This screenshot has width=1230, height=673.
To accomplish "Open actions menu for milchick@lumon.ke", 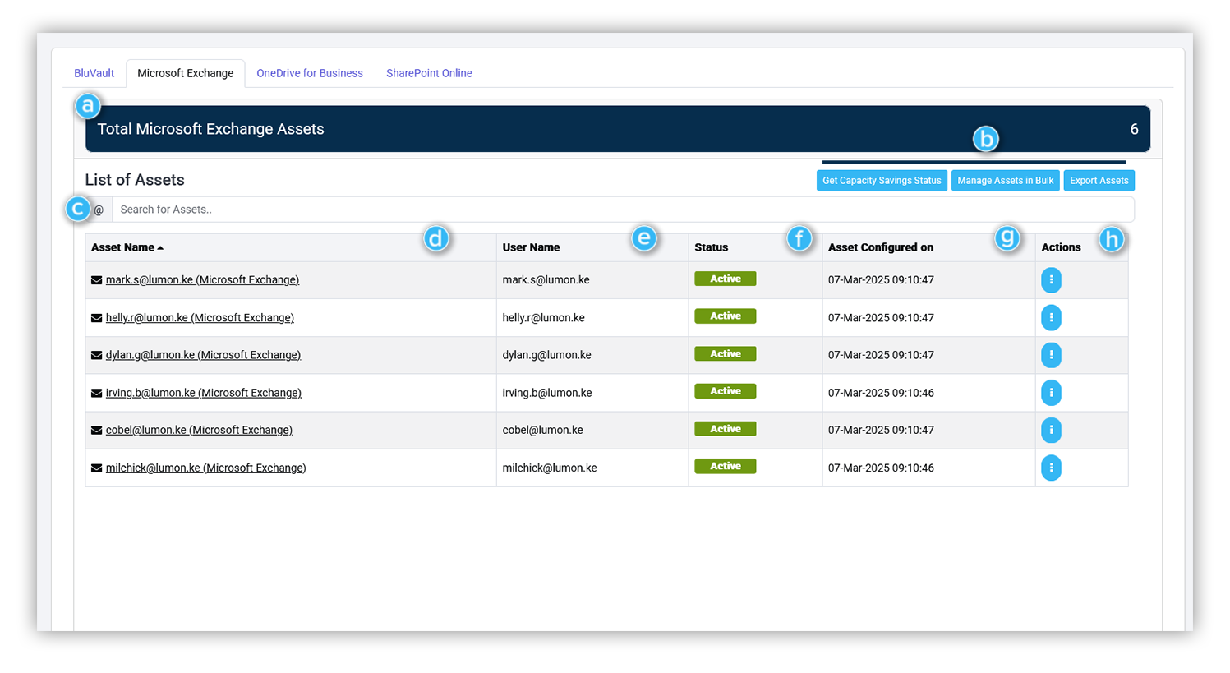I will point(1051,468).
